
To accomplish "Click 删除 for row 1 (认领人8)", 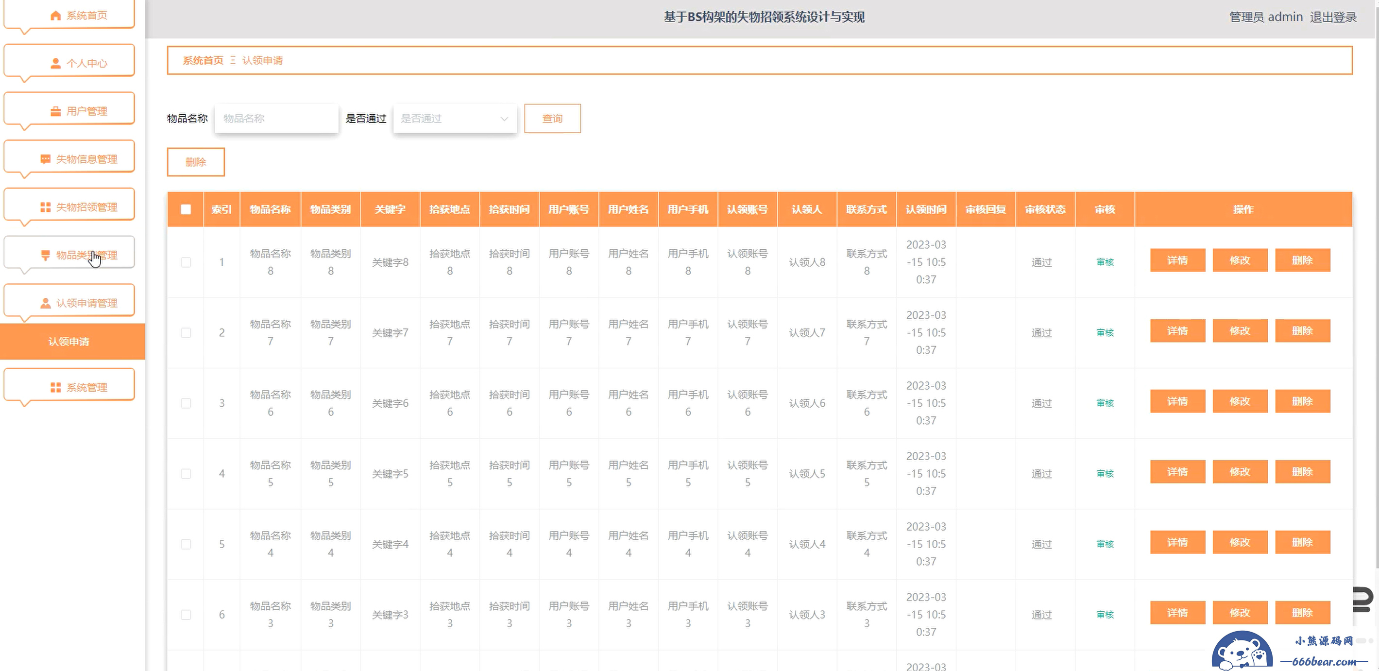I will 1302,260.
